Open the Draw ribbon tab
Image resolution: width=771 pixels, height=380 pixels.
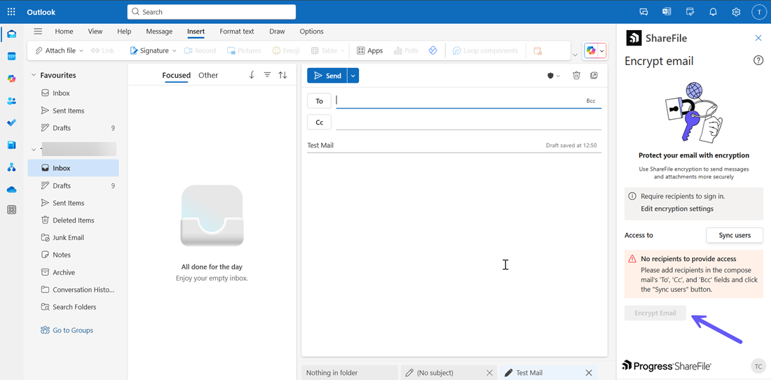[x=277, y=31]
